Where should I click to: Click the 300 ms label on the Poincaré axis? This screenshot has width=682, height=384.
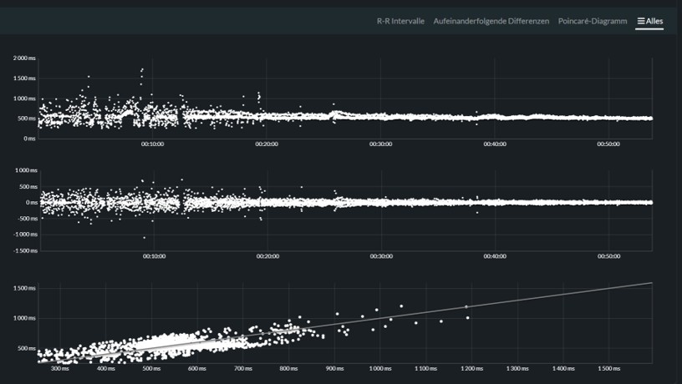coord(60,368)
